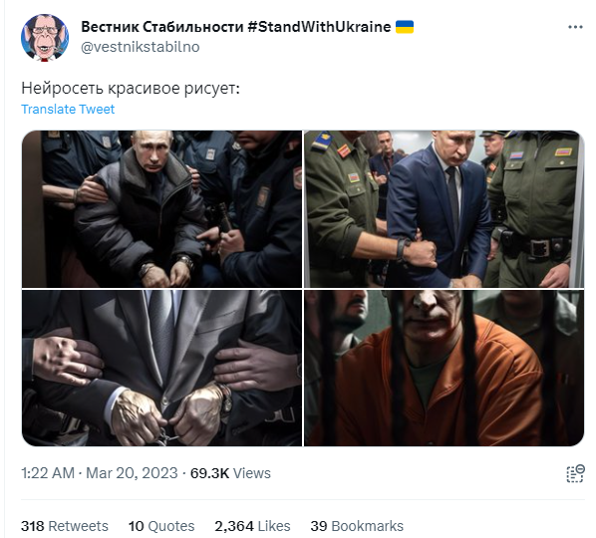View the 318 Retweets list
Viewport: 596px width, 538px height.
[65, 526]
